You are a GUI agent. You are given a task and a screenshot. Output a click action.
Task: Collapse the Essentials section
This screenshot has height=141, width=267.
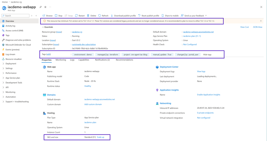click(47, 27)
